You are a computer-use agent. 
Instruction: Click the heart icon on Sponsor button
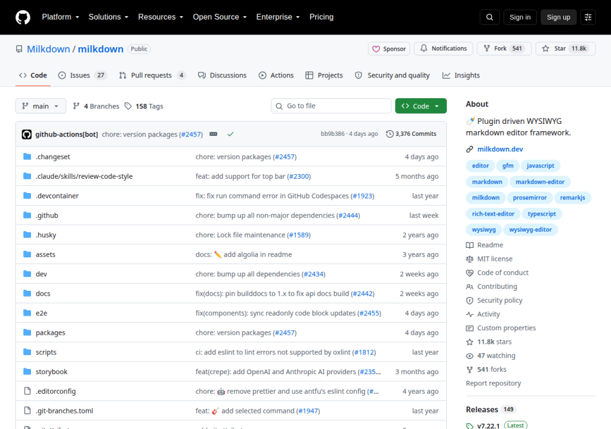pos(376,49)
